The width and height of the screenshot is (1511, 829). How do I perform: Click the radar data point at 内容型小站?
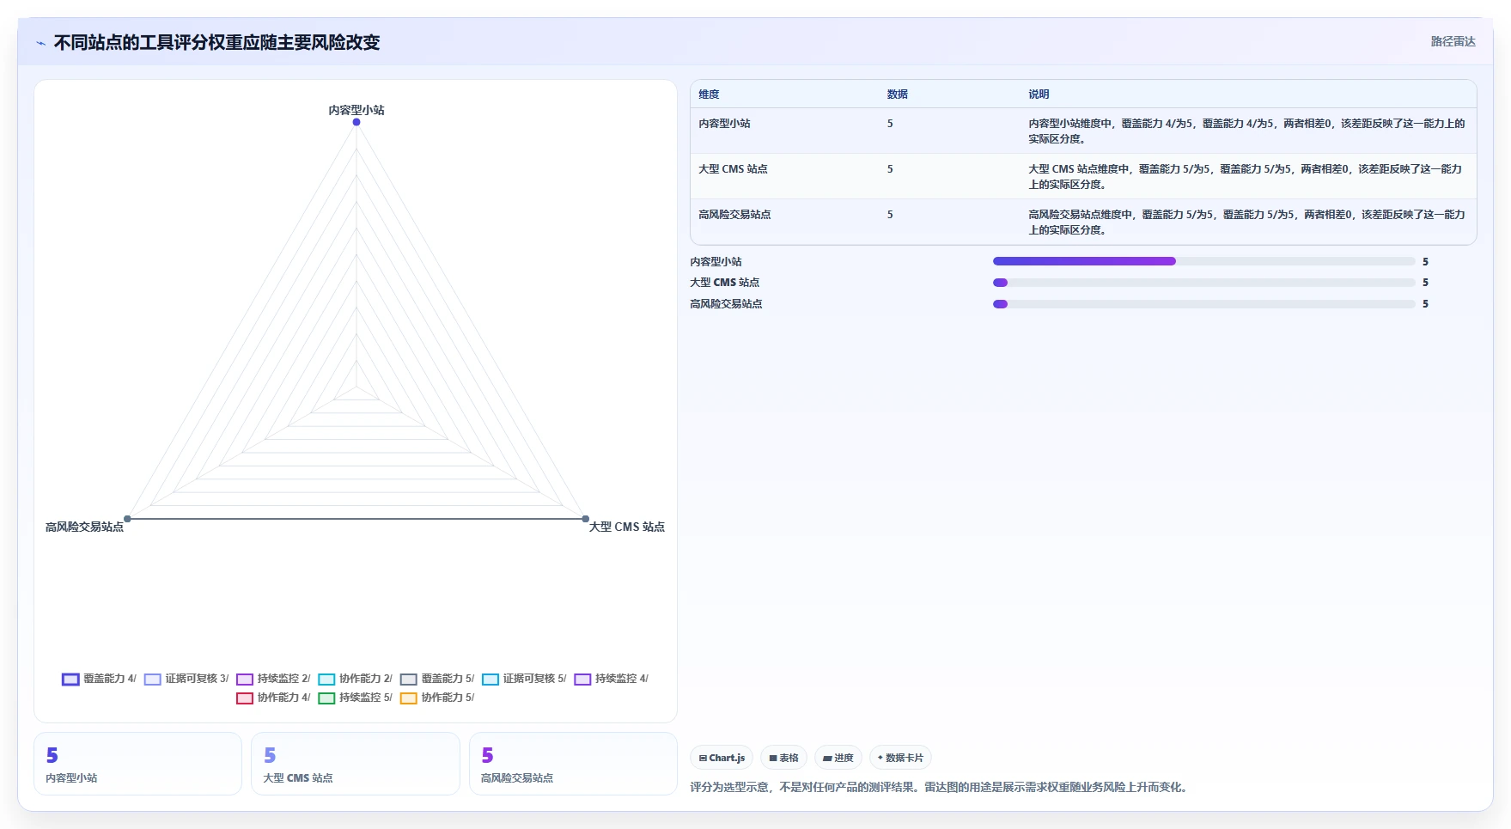(x=356, y=122)
